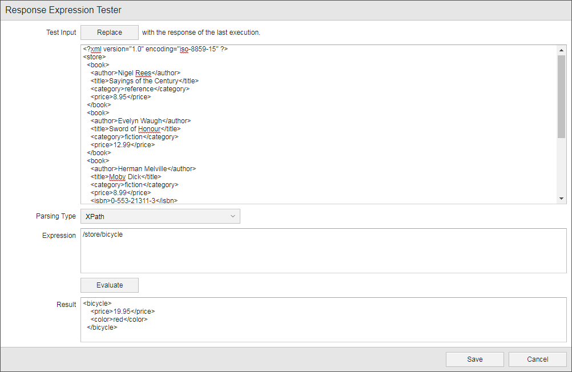Click the isbn 0-553-21311-3 line

pos(134,201)
